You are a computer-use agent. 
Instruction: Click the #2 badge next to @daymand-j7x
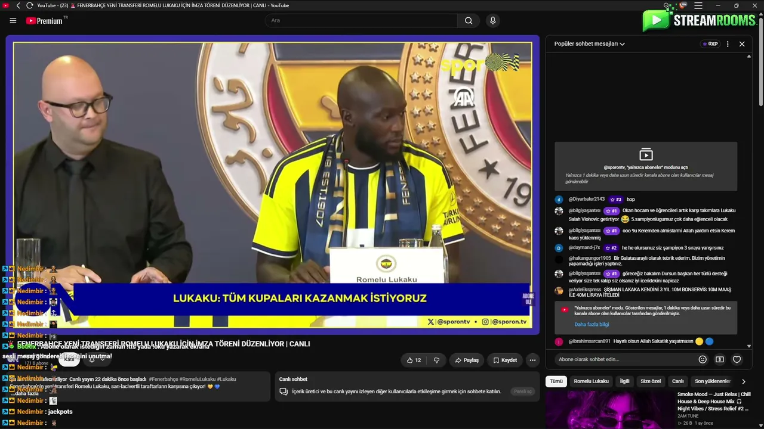[x=611, y=248]
